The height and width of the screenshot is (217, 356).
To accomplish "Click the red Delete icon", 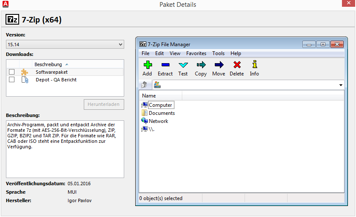I will tap(237, 65).
